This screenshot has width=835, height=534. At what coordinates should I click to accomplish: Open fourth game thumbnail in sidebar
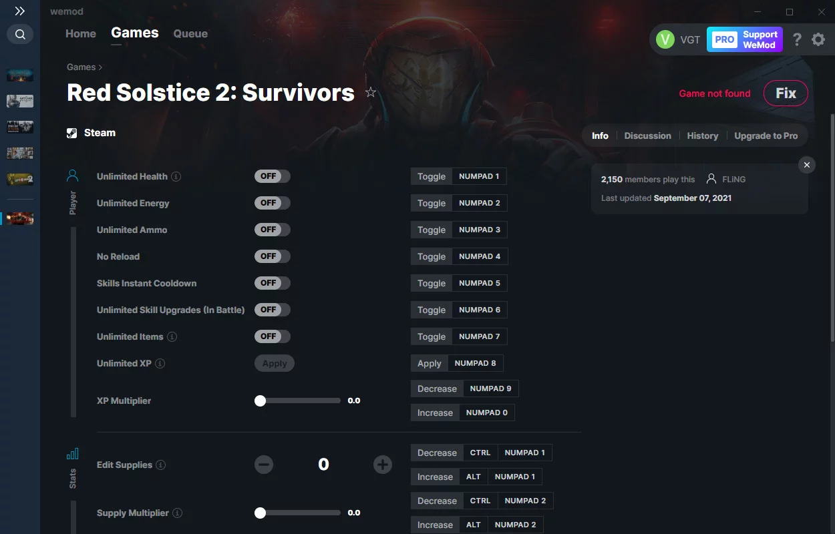click(20, 153)
